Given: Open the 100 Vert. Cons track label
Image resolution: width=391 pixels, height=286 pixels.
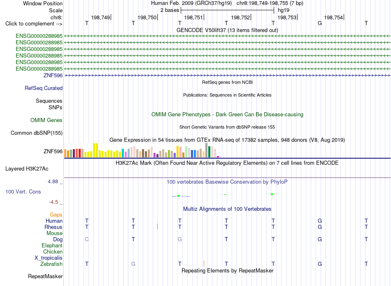Looking at the screenshot, I should [23, 191].
